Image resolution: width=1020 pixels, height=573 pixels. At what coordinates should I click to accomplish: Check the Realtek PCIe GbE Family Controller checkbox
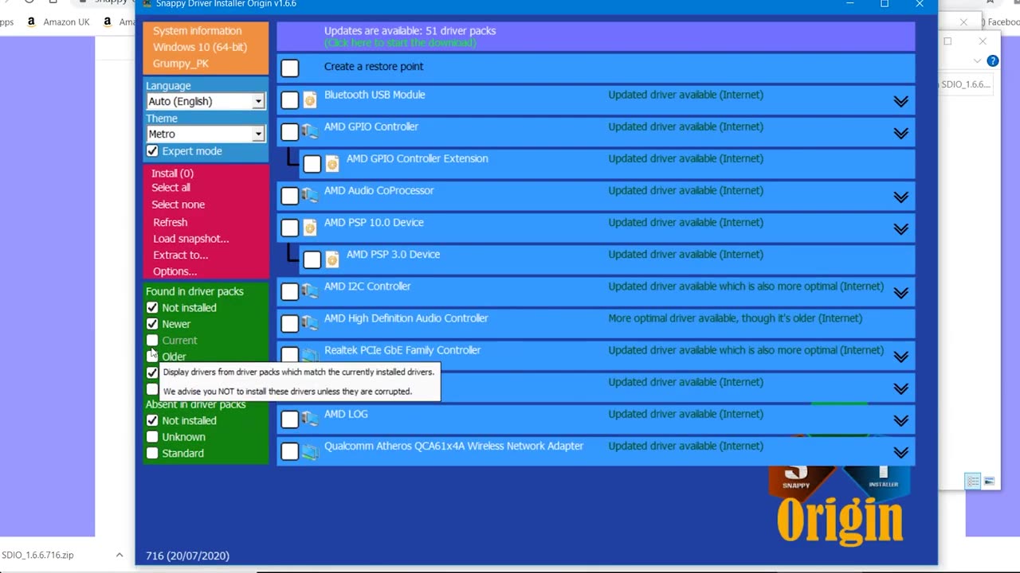coord(290,355)
